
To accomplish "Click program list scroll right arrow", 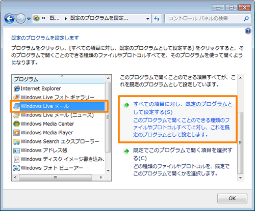I will [x=101, y=177].
